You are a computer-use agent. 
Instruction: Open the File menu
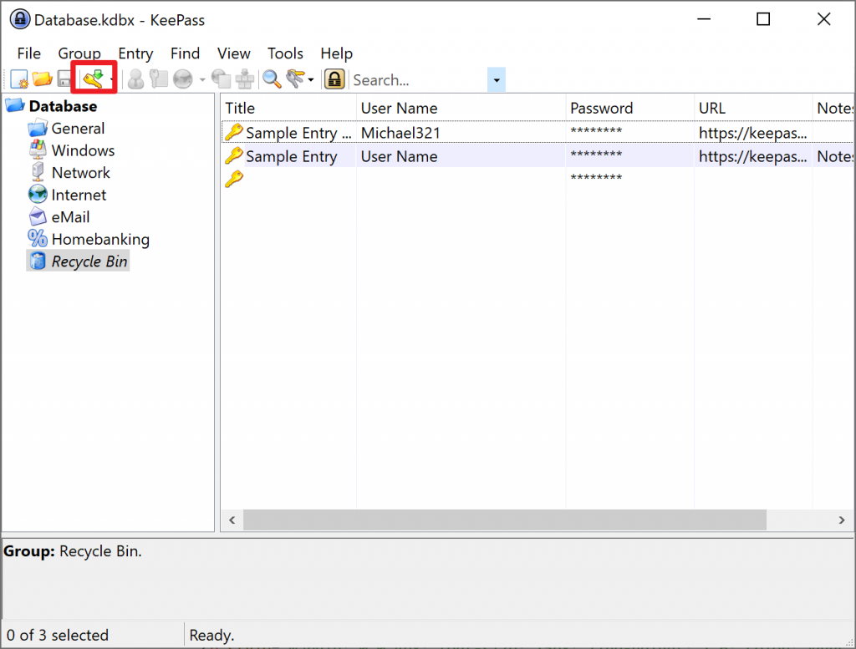[29, 53]
